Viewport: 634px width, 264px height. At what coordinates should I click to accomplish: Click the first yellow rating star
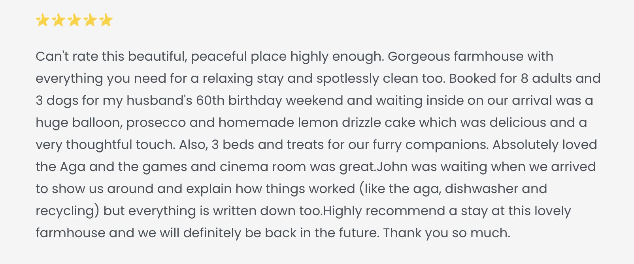(x=42, y=20)
